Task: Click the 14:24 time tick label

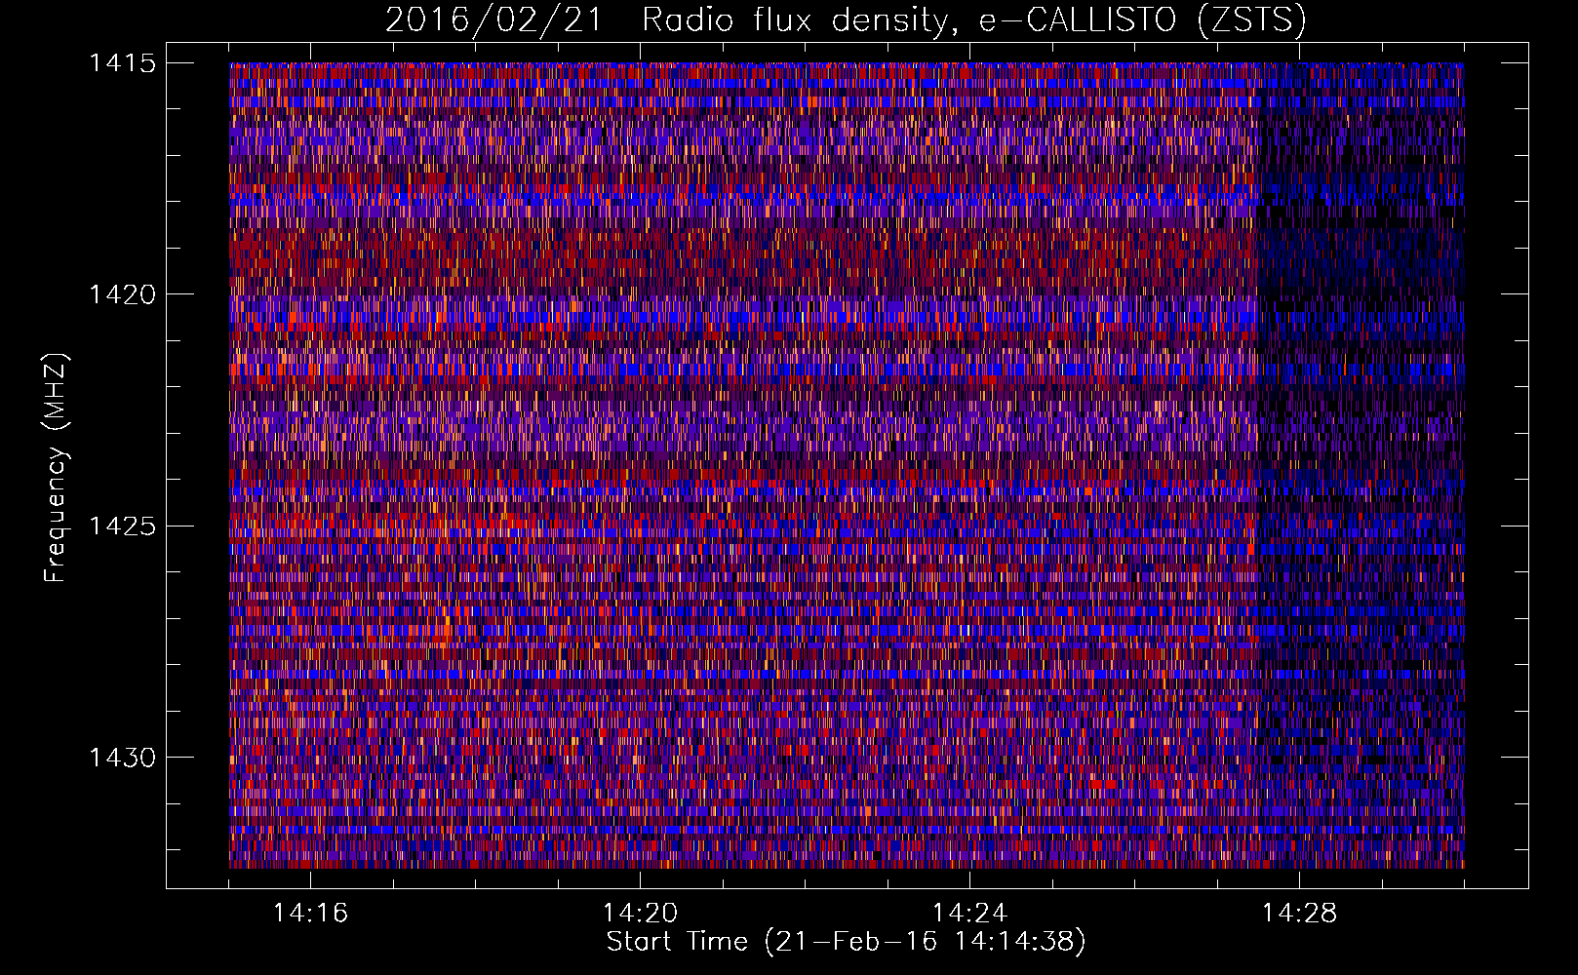Action: [969, 914]
